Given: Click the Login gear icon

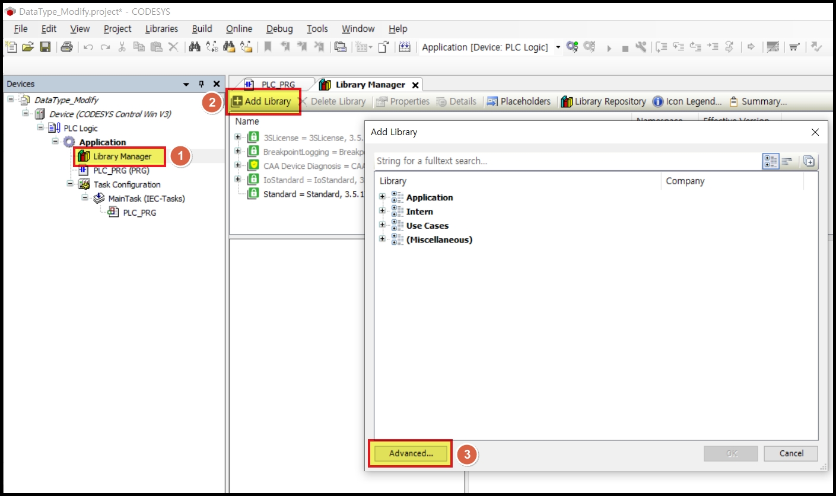Looking at the screenshot, I should coord(572,47).
